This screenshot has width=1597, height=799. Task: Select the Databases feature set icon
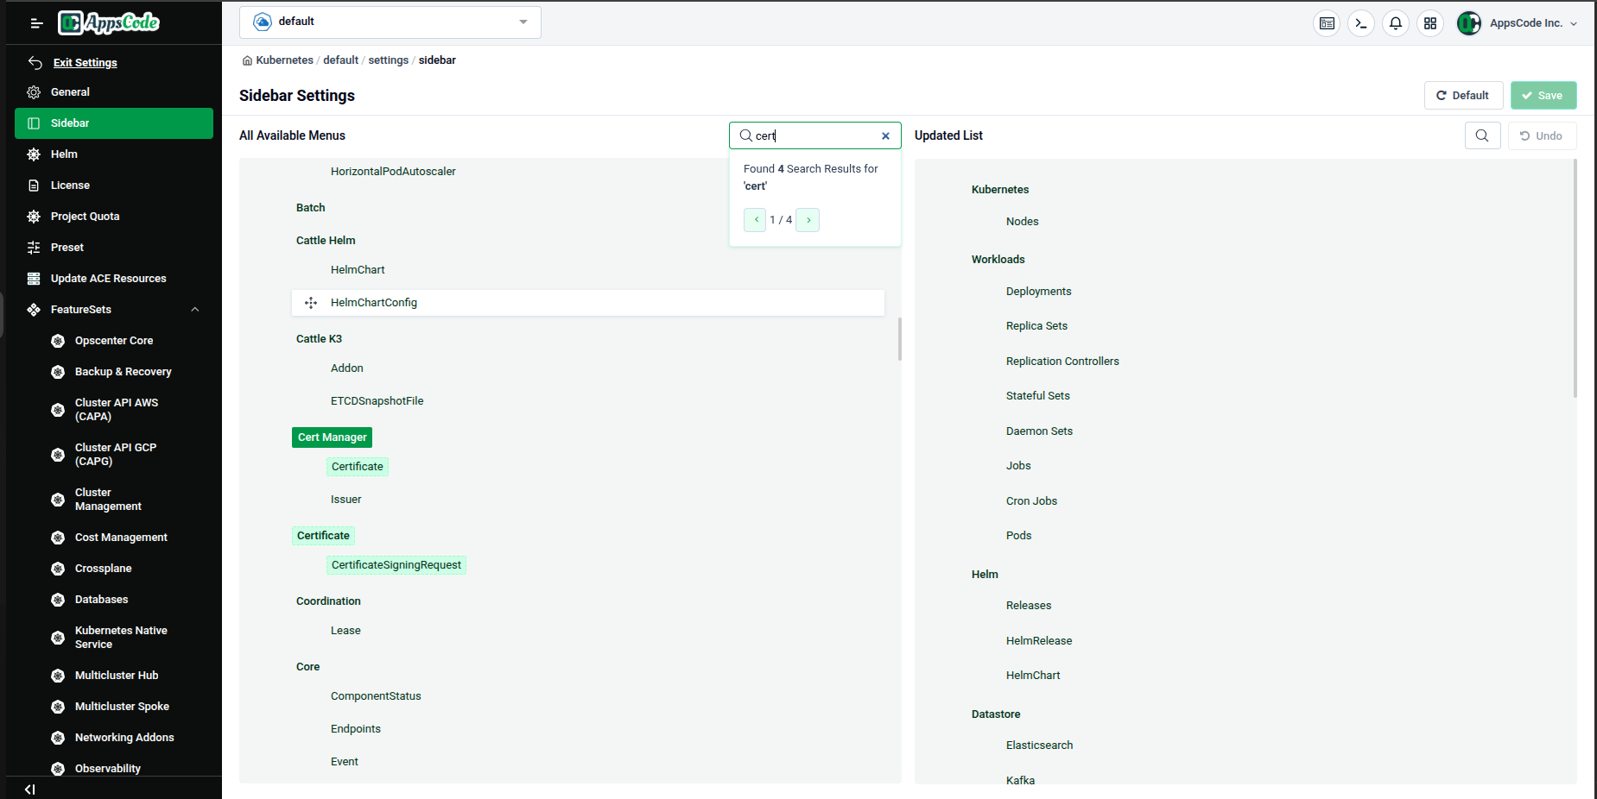58,599
